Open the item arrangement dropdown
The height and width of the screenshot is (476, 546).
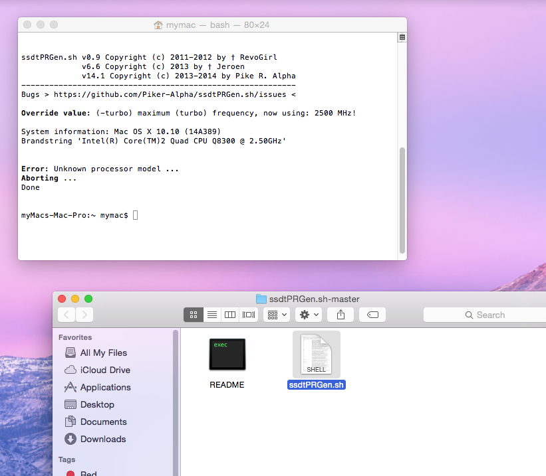pyautogui.click(x=276, y=315)
